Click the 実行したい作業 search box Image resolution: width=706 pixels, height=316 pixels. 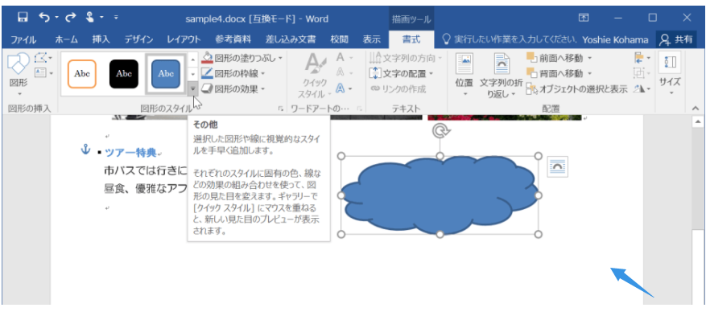[510, 39]
